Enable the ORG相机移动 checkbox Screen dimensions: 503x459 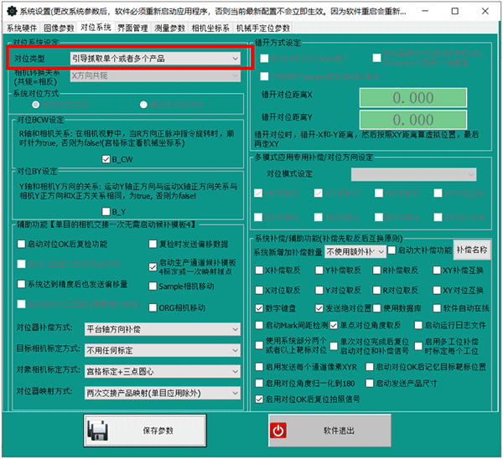pos(152,307)
